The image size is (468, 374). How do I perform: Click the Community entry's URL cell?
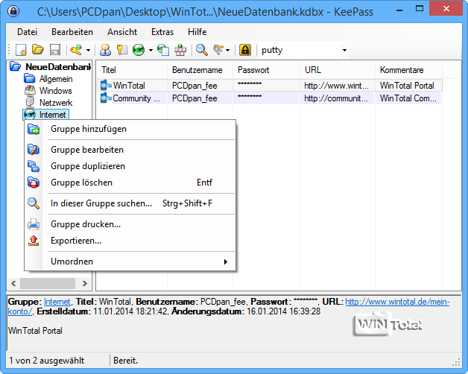[x=338, y=98]
